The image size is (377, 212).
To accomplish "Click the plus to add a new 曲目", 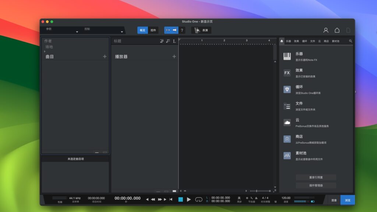I will [104, 56].
